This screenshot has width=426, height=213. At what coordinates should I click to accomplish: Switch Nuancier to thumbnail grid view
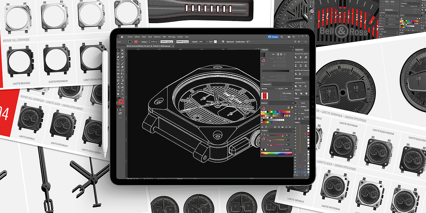292,107
